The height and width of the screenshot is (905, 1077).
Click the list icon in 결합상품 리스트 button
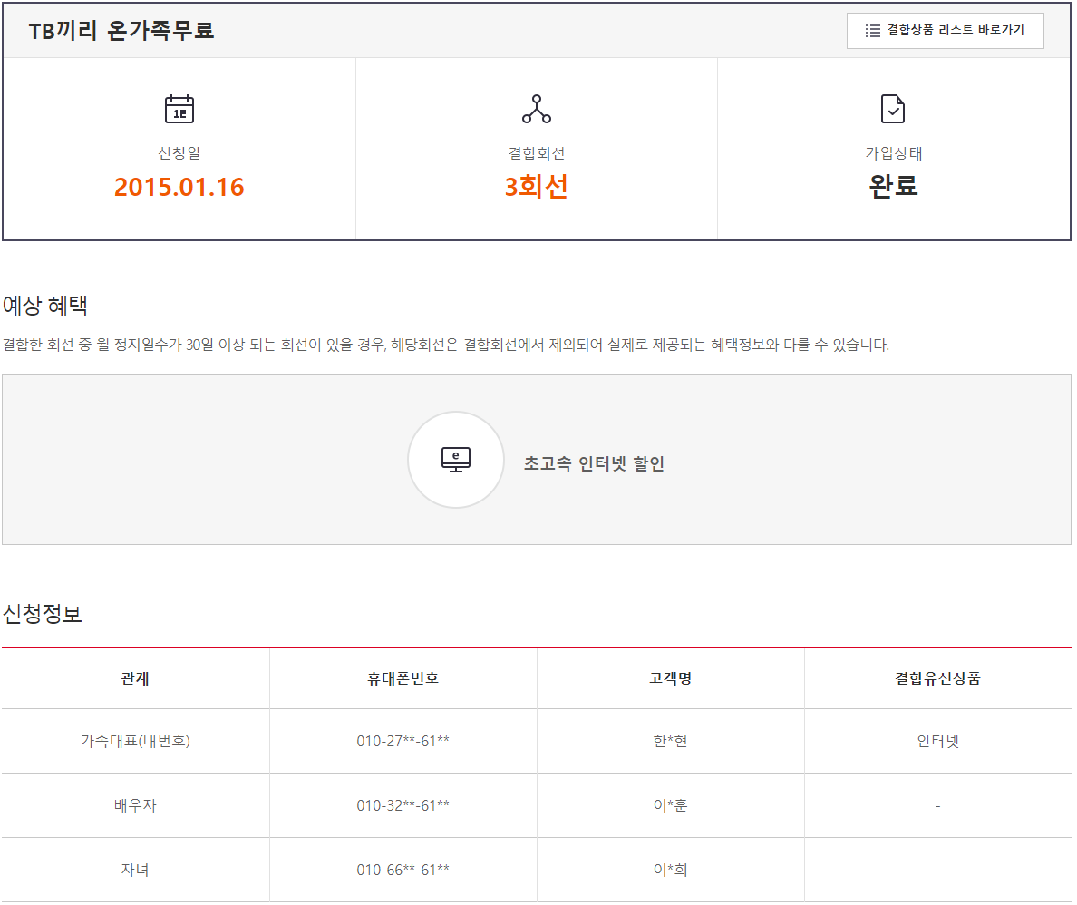coord(872,31)
